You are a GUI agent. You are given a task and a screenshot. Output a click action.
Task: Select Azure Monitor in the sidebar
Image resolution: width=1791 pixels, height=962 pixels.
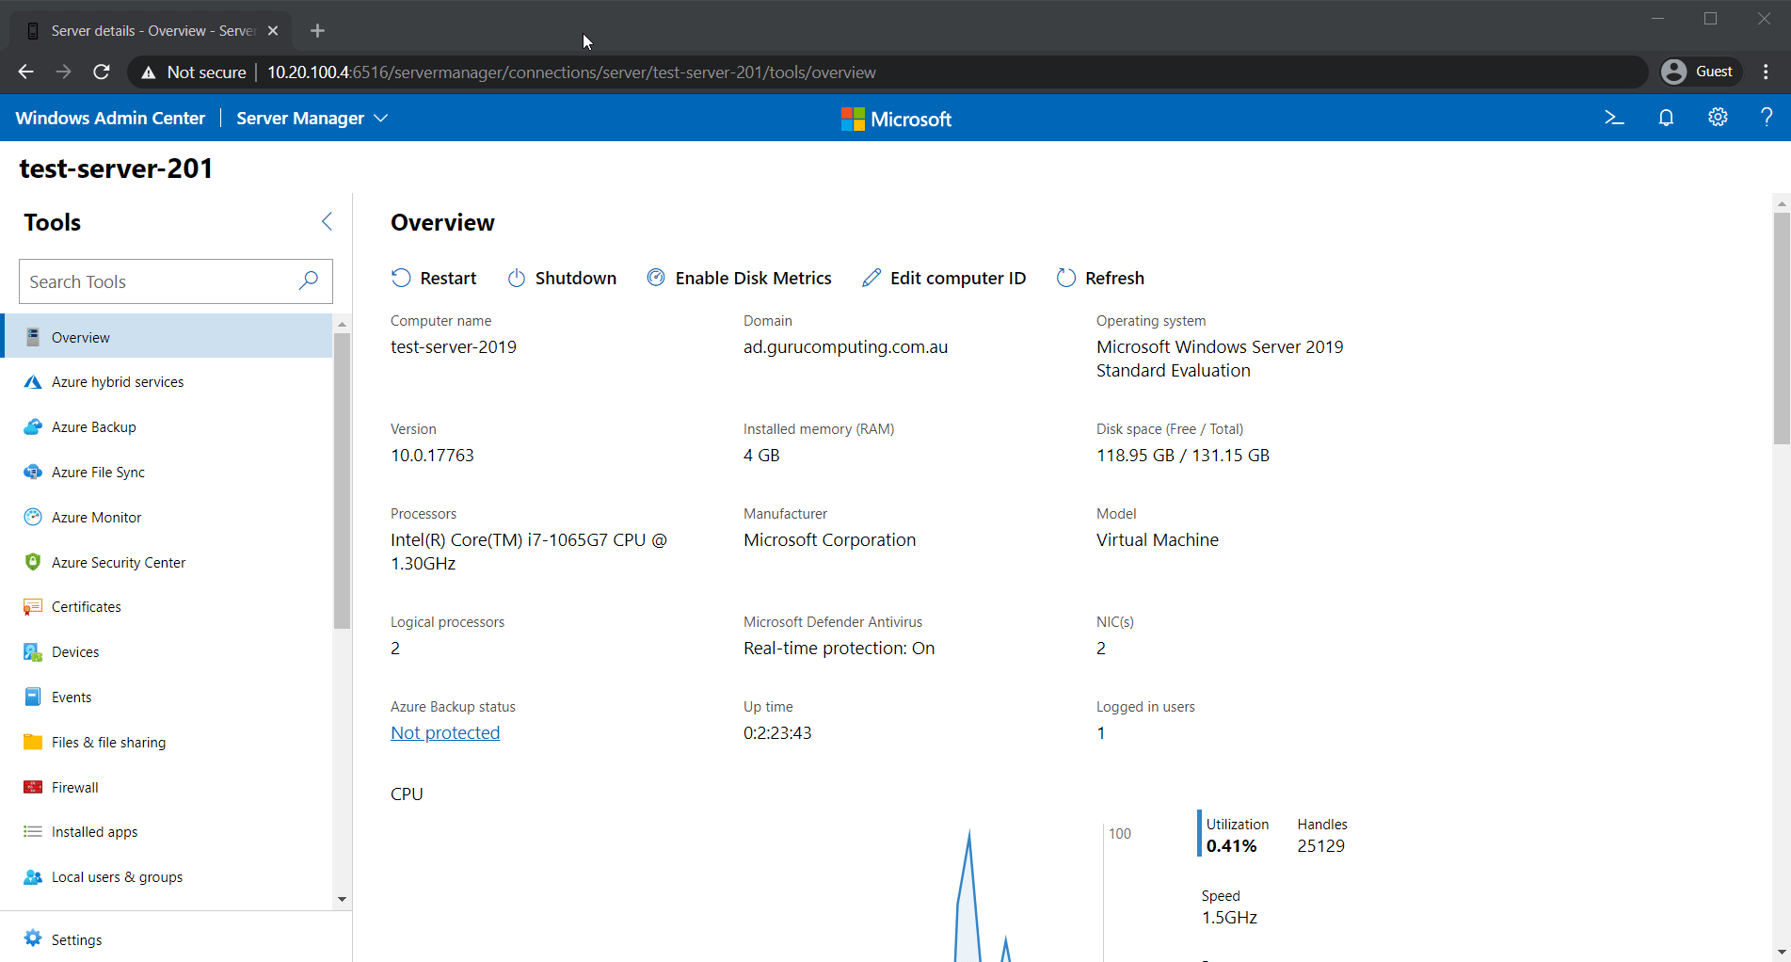tap(96, 517)
